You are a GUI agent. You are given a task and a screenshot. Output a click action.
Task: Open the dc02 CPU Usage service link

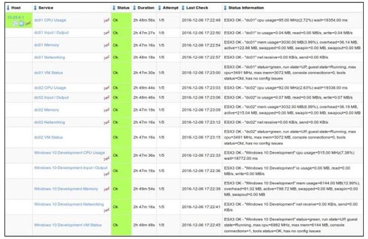[50, 88]
